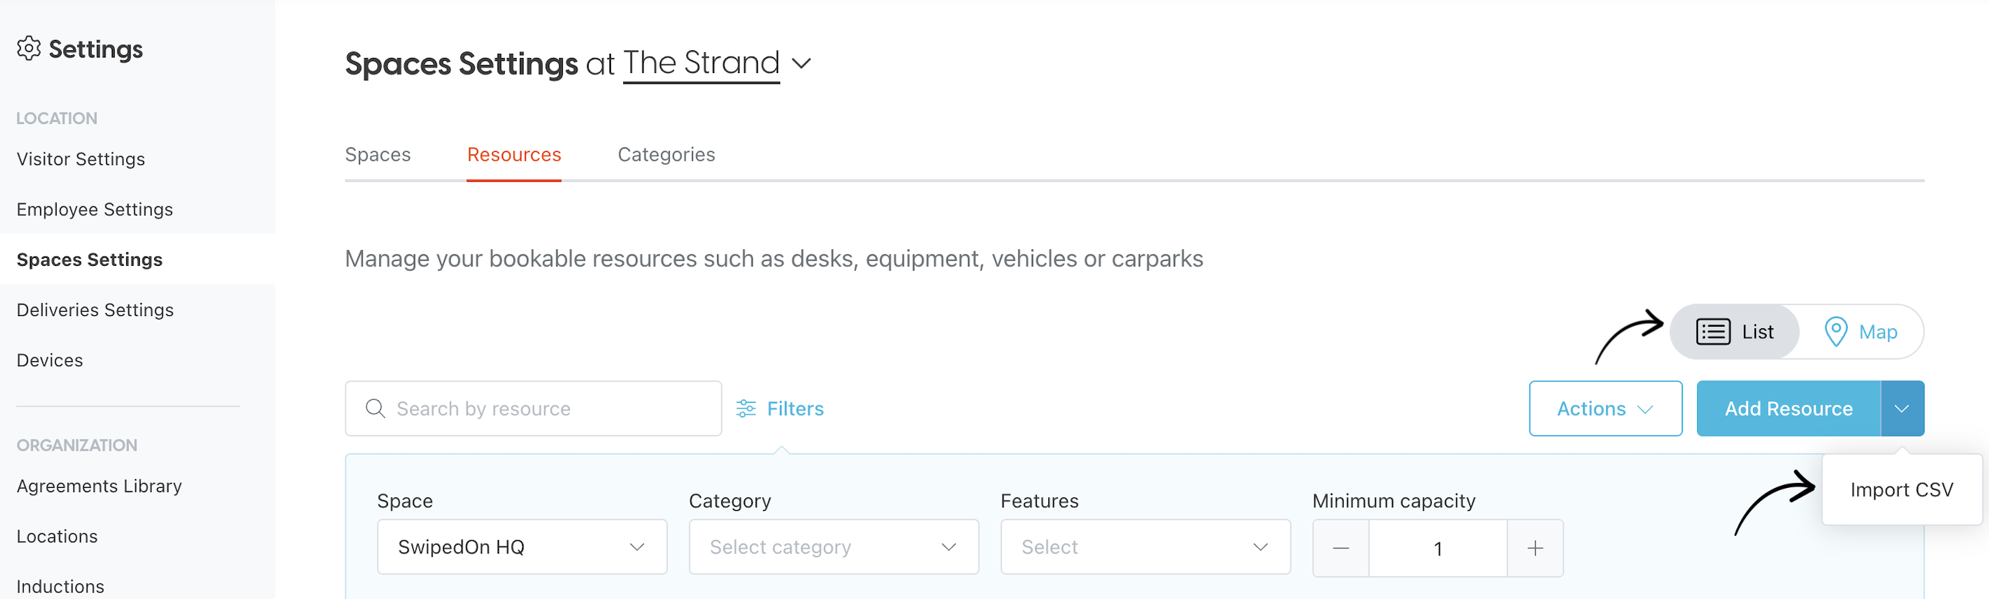The width and height of the screenshot is (1989, 599).
Task: Click the Map pin icon
Action: 1836,332
